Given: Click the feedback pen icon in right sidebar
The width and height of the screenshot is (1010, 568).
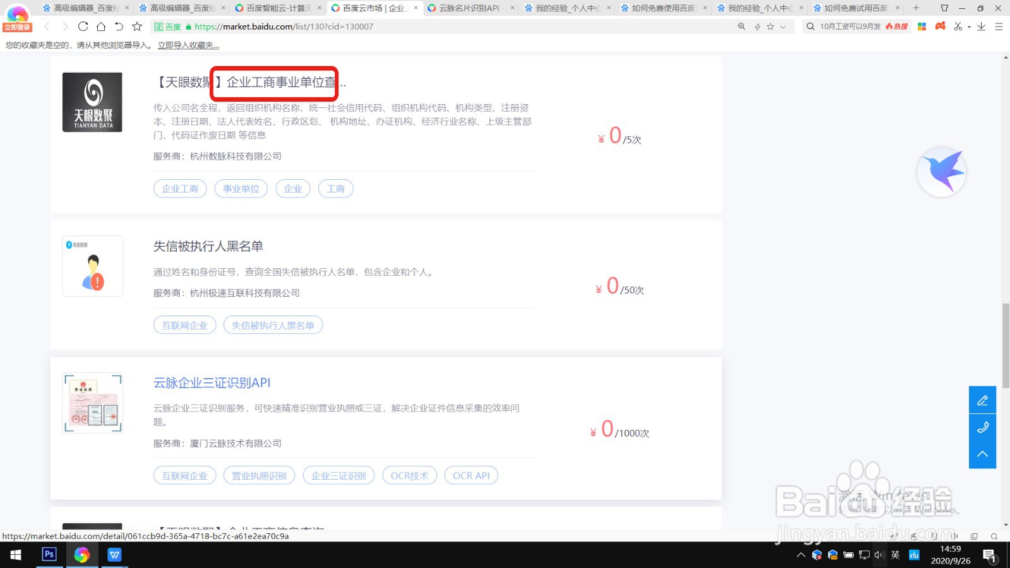Looking at the screenshot, I should [x=982, y=399].
